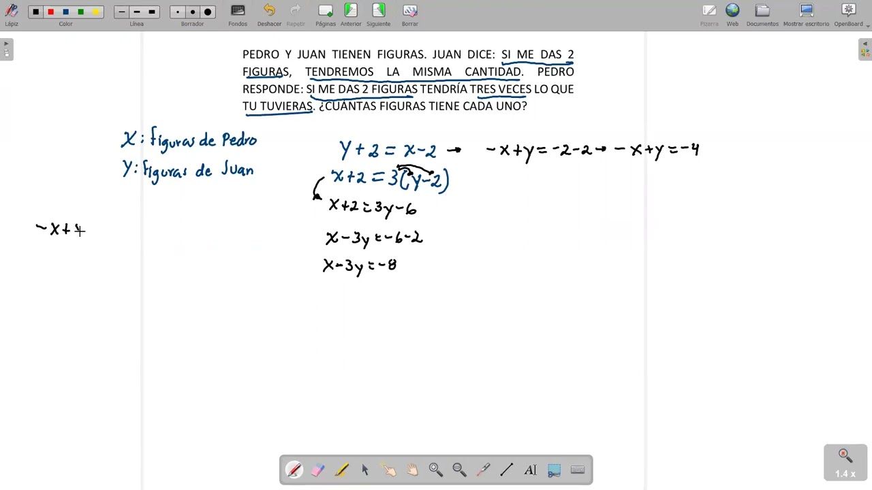The image size is (872, 490).
Task: Choose the medium line width
Action: 136,12
